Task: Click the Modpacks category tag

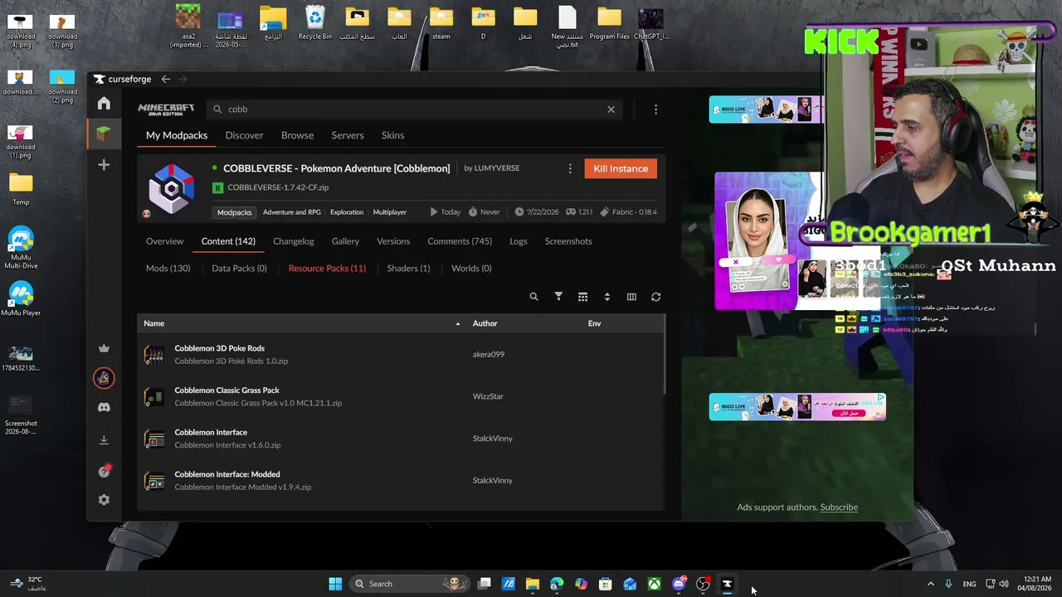Action: (x=234, y=212)
